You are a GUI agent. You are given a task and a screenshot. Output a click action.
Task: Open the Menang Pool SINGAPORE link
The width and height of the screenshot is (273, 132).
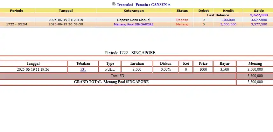click(x=134, y=24)
